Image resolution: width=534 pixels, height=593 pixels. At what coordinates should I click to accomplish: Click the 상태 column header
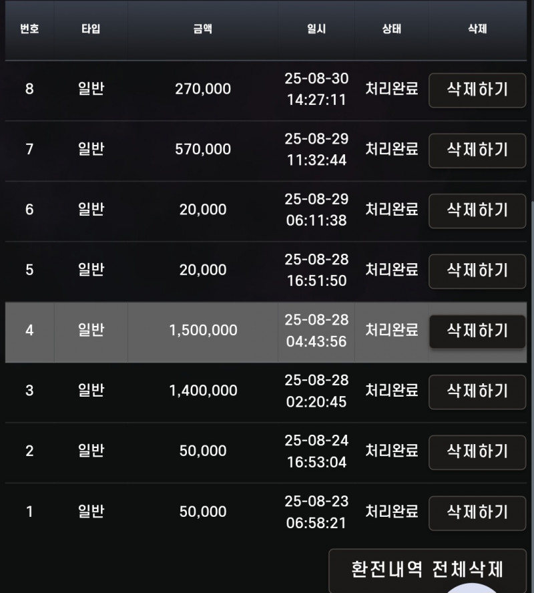(391, 30)
